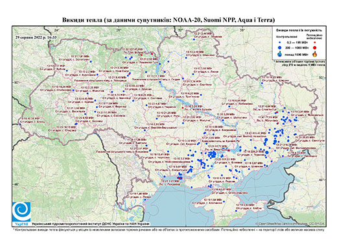
Task: Click the orange flame legend icon
Action: (x=315, y=54)
